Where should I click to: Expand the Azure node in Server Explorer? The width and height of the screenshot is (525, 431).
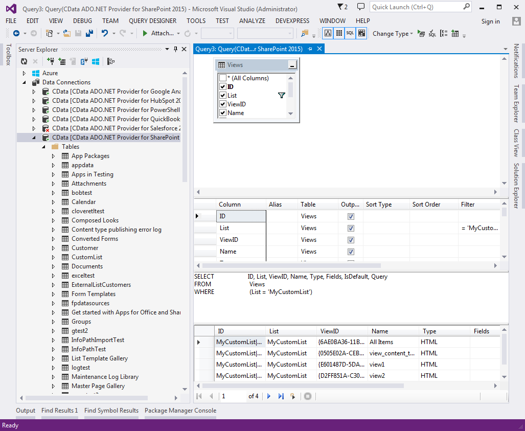(24, 73)
